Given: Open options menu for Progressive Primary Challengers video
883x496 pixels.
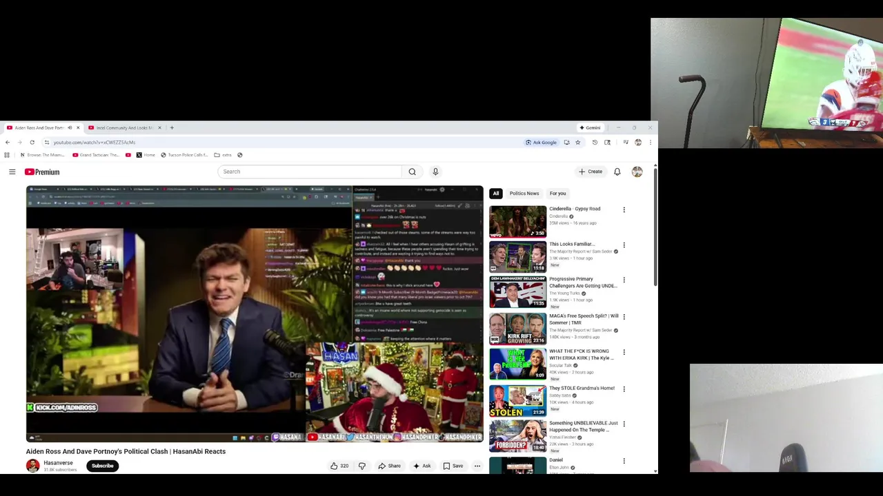Looking at the screenshot, I should (x=624, y=280).
